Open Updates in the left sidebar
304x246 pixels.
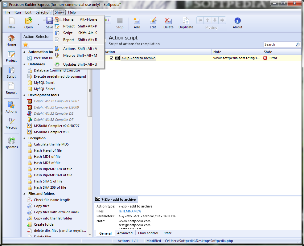coord(11,143)
